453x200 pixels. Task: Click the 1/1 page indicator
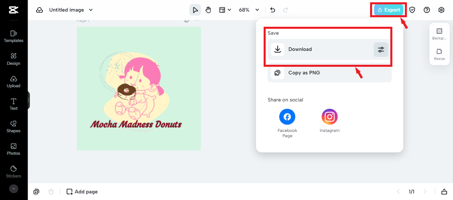[412, 192]
